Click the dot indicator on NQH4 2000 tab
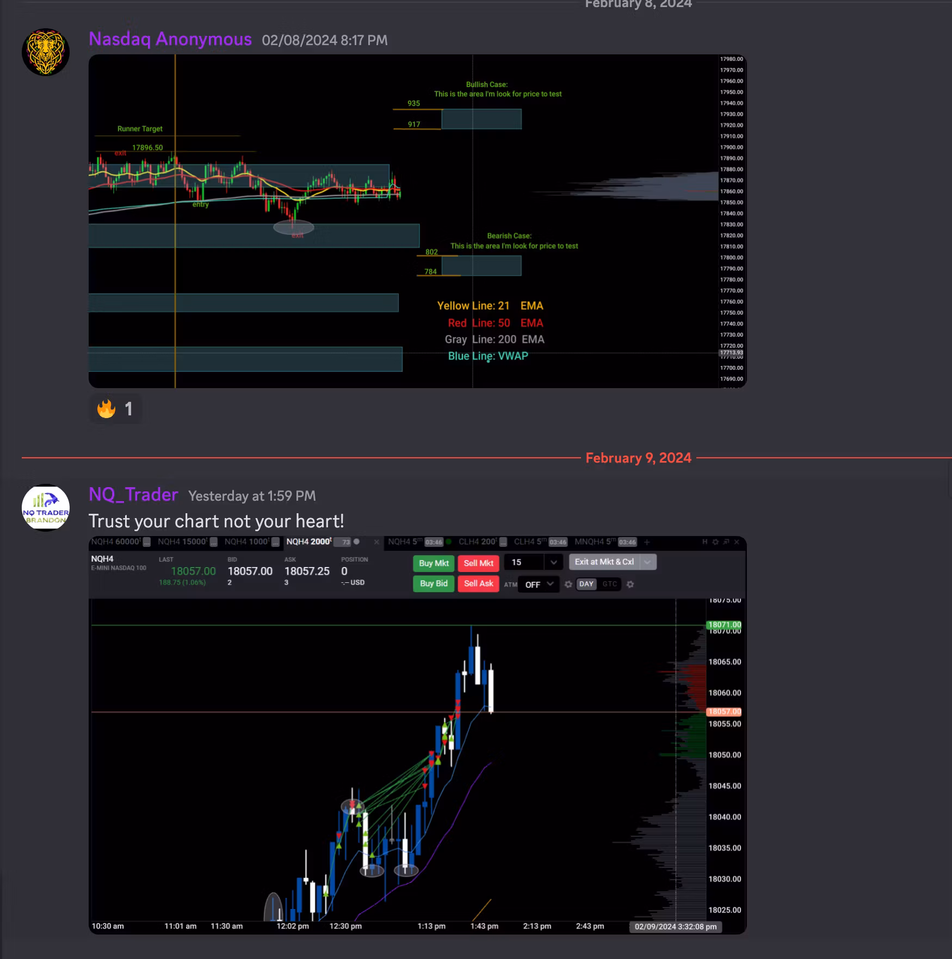The image size is (952, 959). click(357, 541)
